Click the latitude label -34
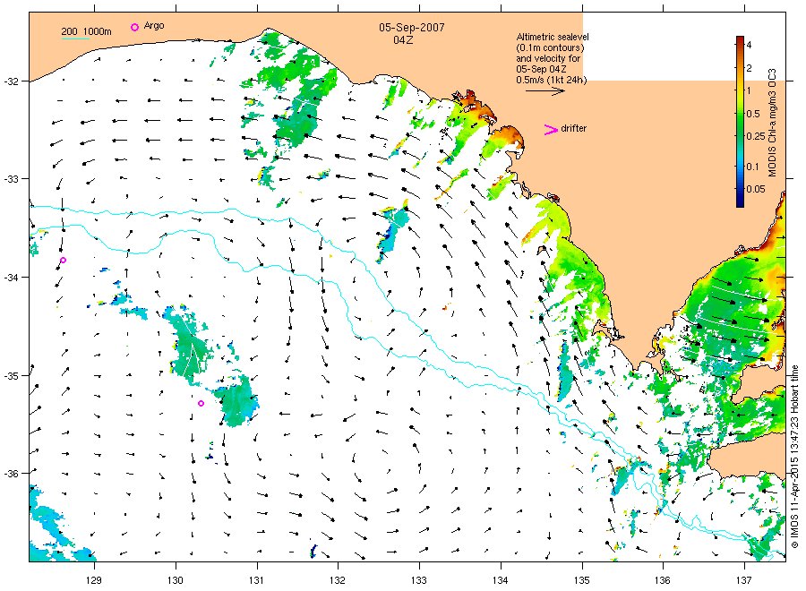 [12, 278]
